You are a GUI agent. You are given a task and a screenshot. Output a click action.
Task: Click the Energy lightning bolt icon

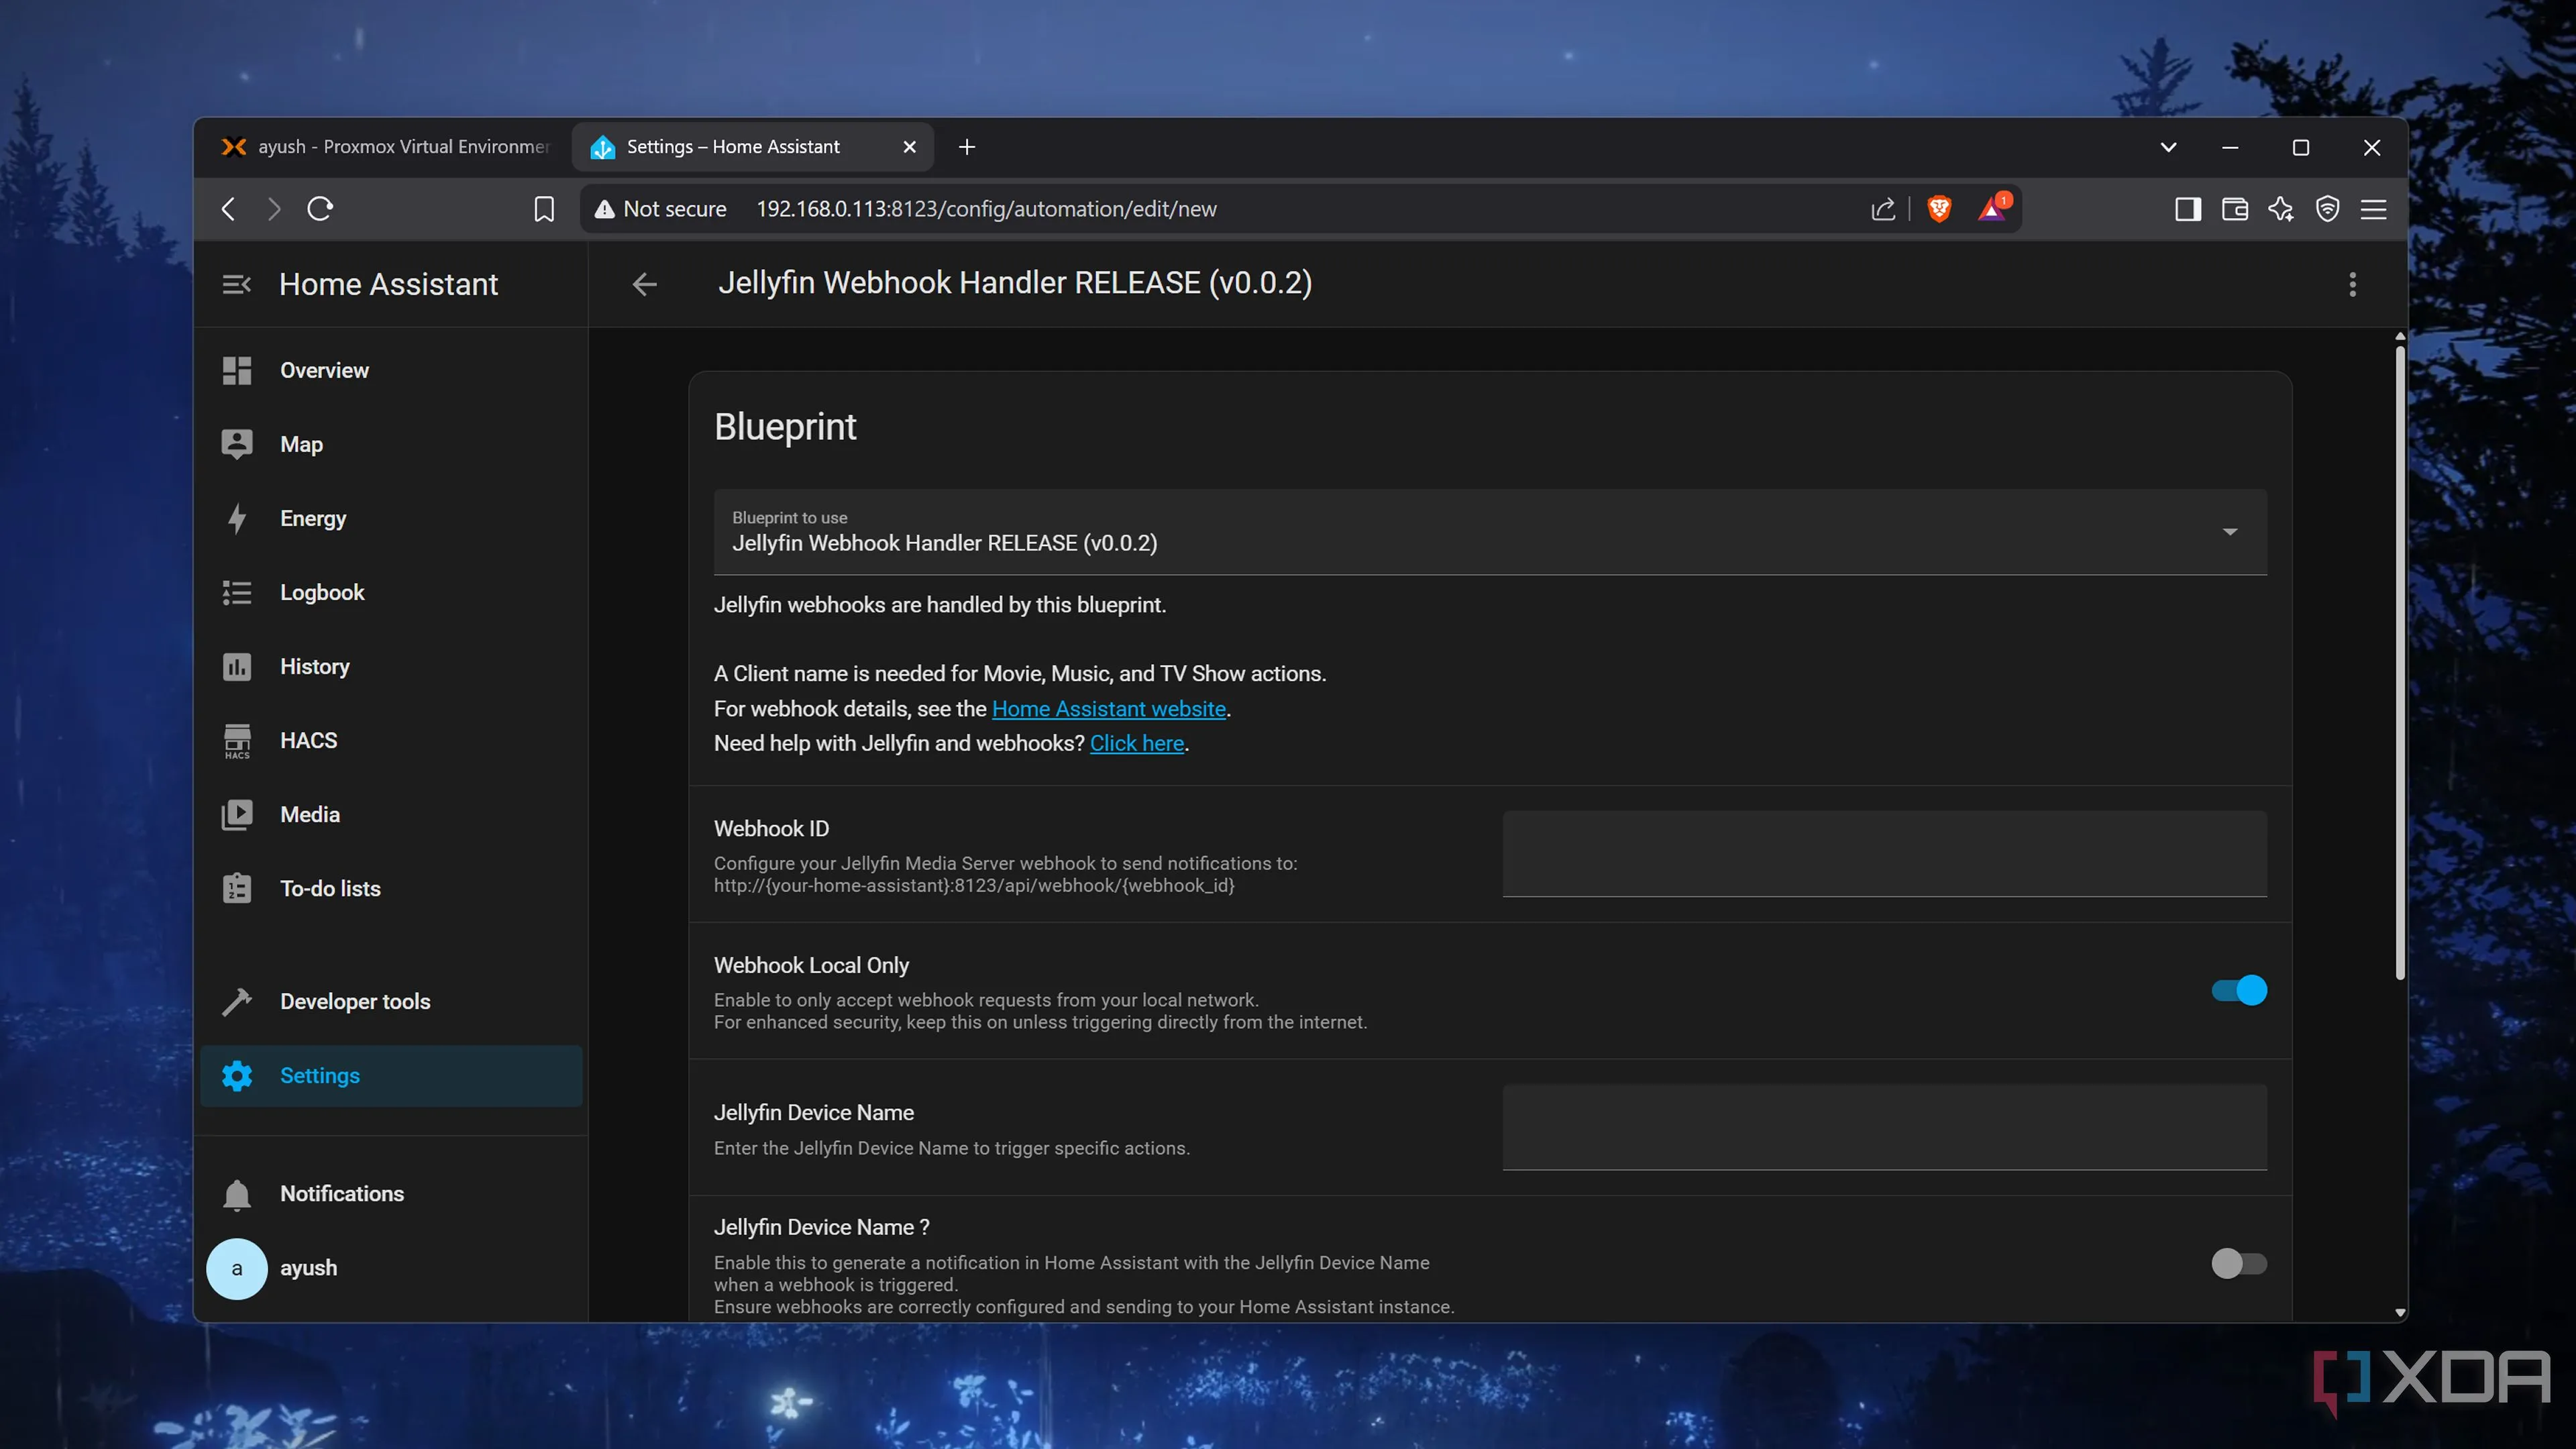pos(236,518)
